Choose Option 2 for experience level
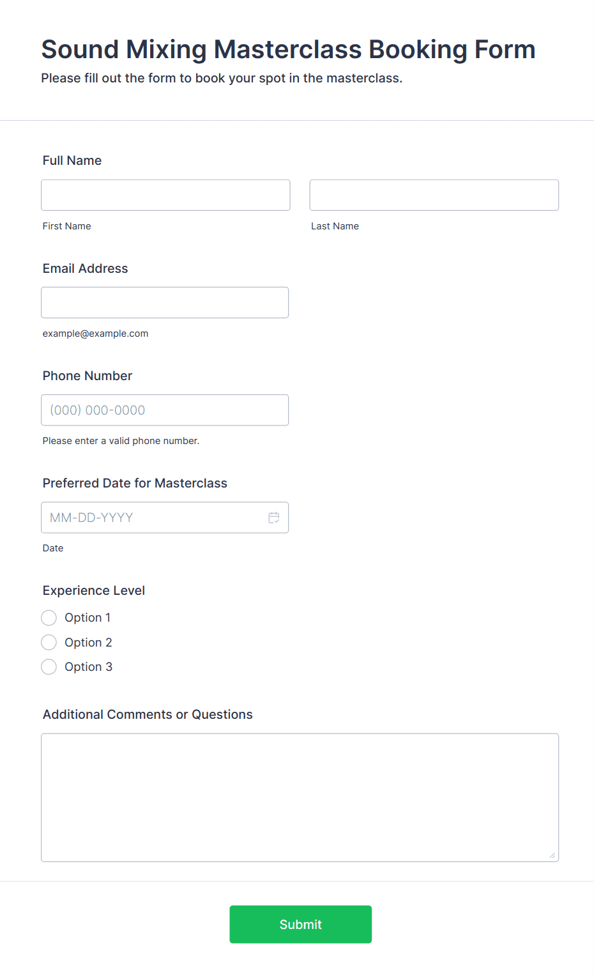Screen dimensions: 594x975 pyautogui.click(x=49, y=642)
